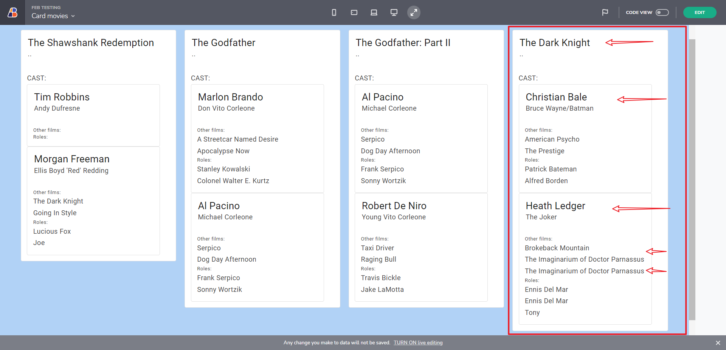Select The Shawshank Redemption card title
The image size is (726, 350).
(x=91, y=43)
